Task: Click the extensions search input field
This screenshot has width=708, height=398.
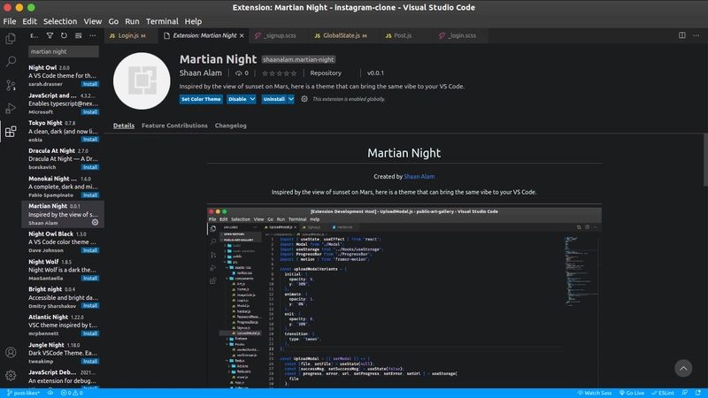Action: click(63, 51)
